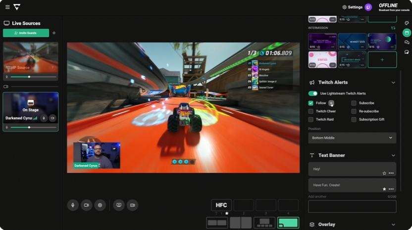Preview the Follow alert with eye icon
412x230 pixels.
click(331, 103)
